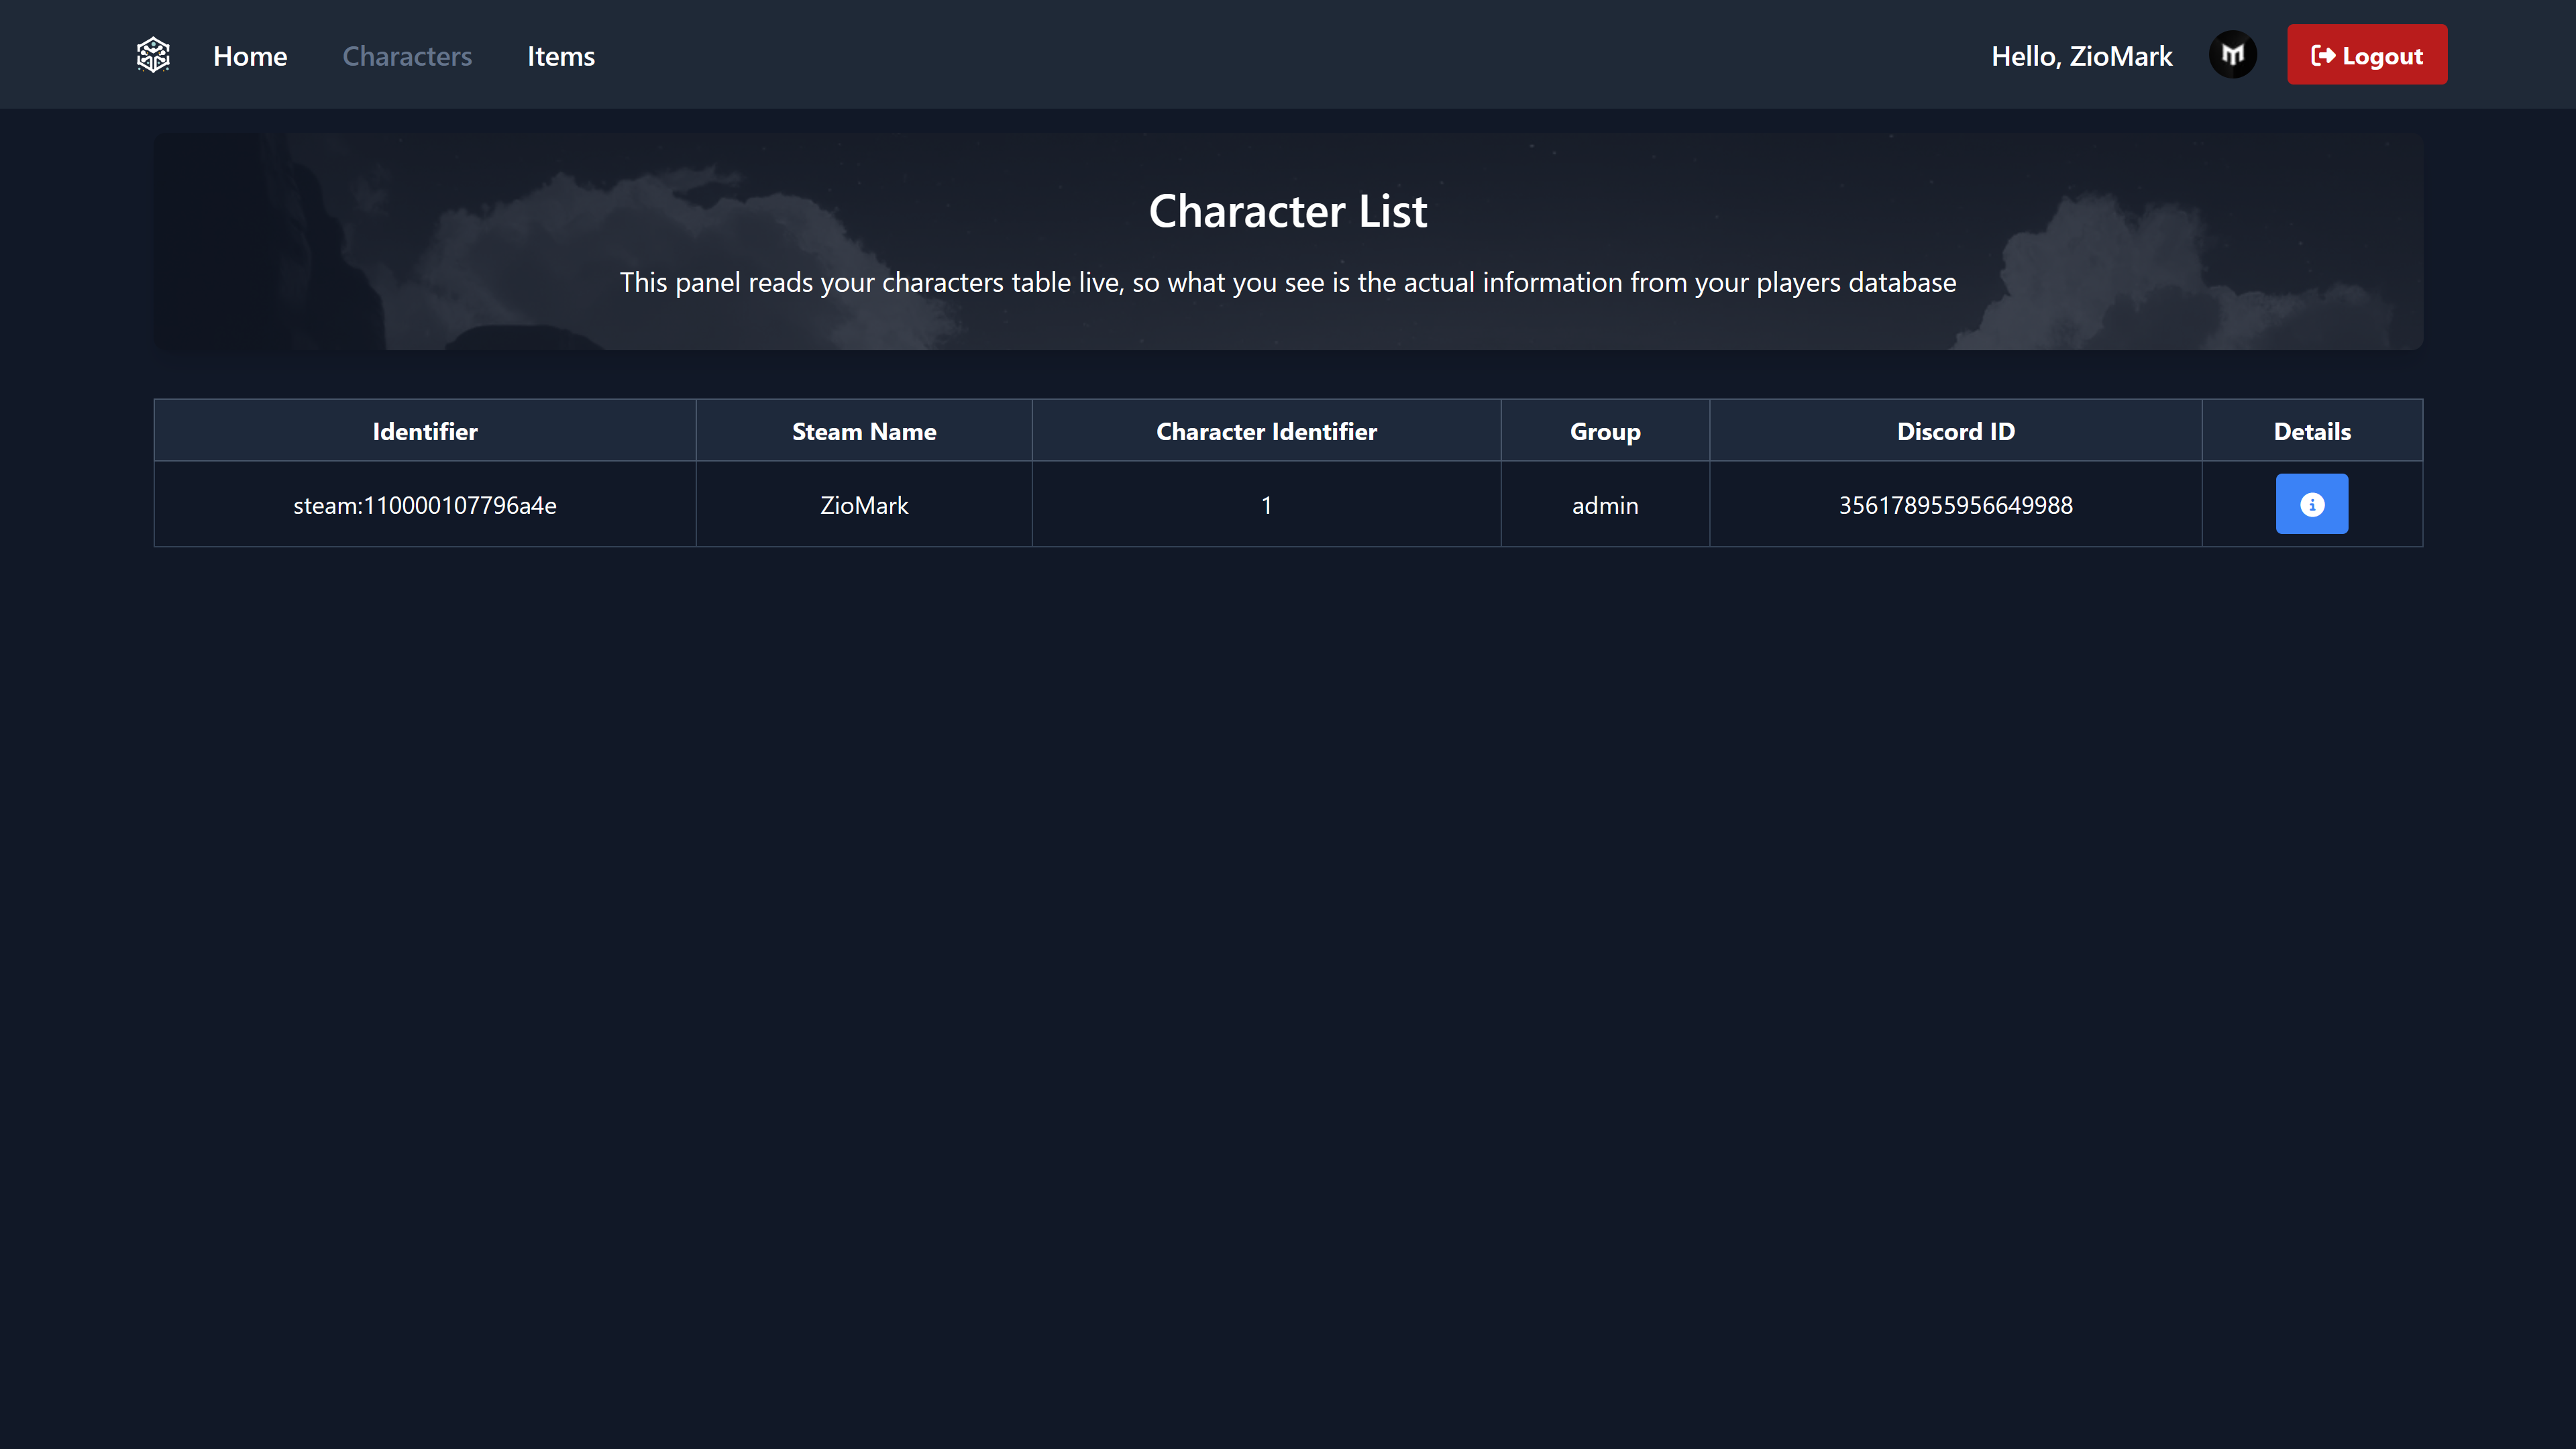Go to the Home page
Image resolution: width=2576 pixels, height=1449 pixels.
point(250,56)
